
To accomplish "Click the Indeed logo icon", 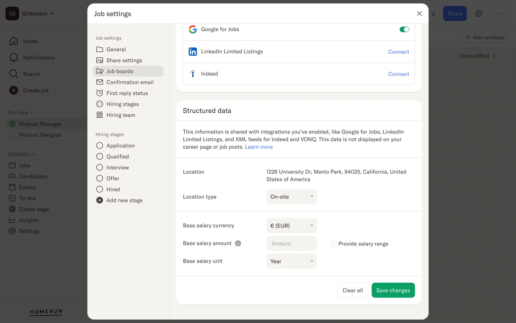I will (x=193, y=74).
